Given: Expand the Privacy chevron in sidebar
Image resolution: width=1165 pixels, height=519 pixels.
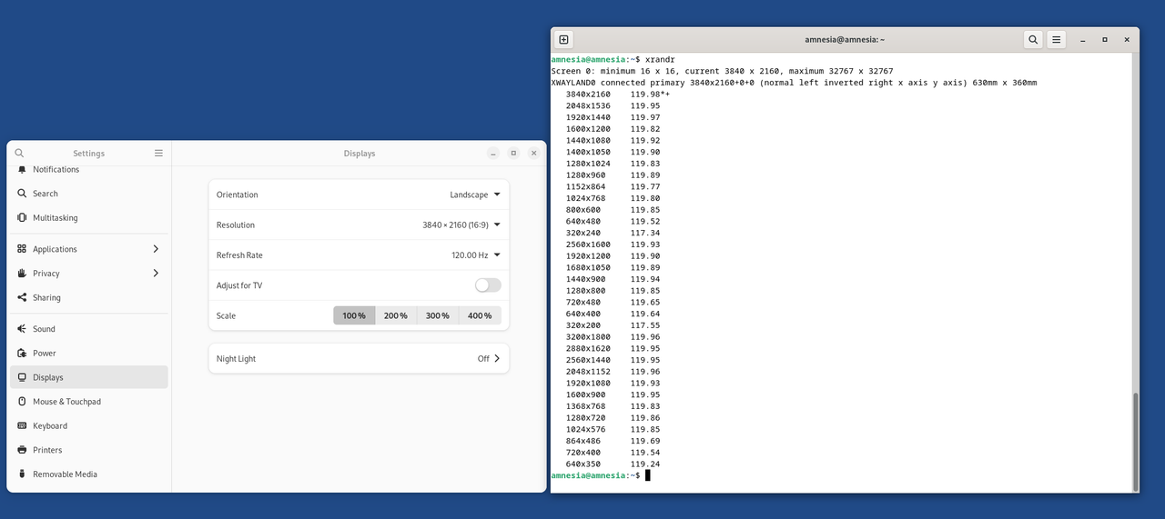Looking at the screenshot, I should coord(156,274).
